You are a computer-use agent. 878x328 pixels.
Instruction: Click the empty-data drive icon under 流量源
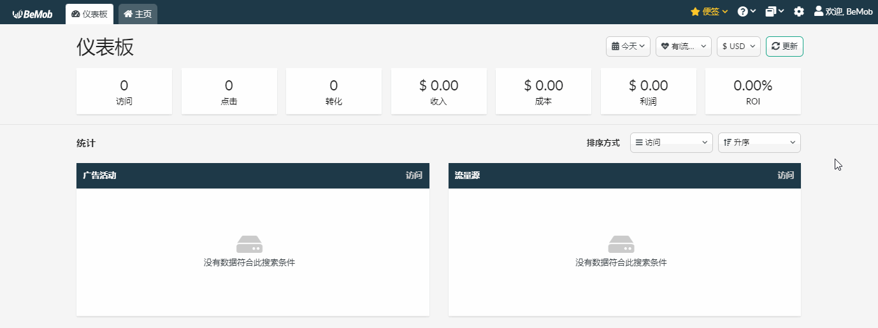tap(621, 244)
